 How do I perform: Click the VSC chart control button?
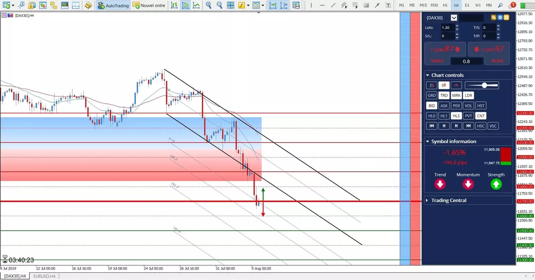pos(493,126)
